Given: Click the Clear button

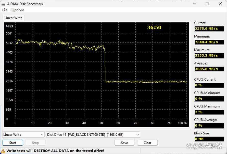Looking at the screenshot, I should click(x=147, y=143).
